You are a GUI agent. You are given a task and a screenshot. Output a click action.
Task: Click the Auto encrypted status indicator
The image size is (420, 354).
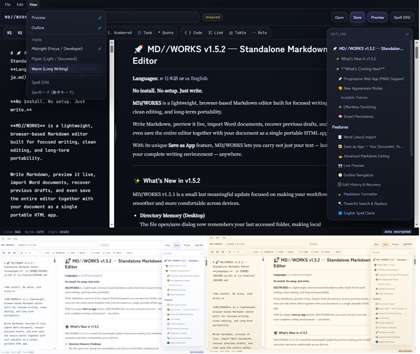coord(397,232)
